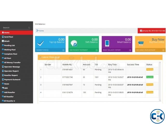Click the sidebar Search input field

pyautogui.click(x=14, y=28)
